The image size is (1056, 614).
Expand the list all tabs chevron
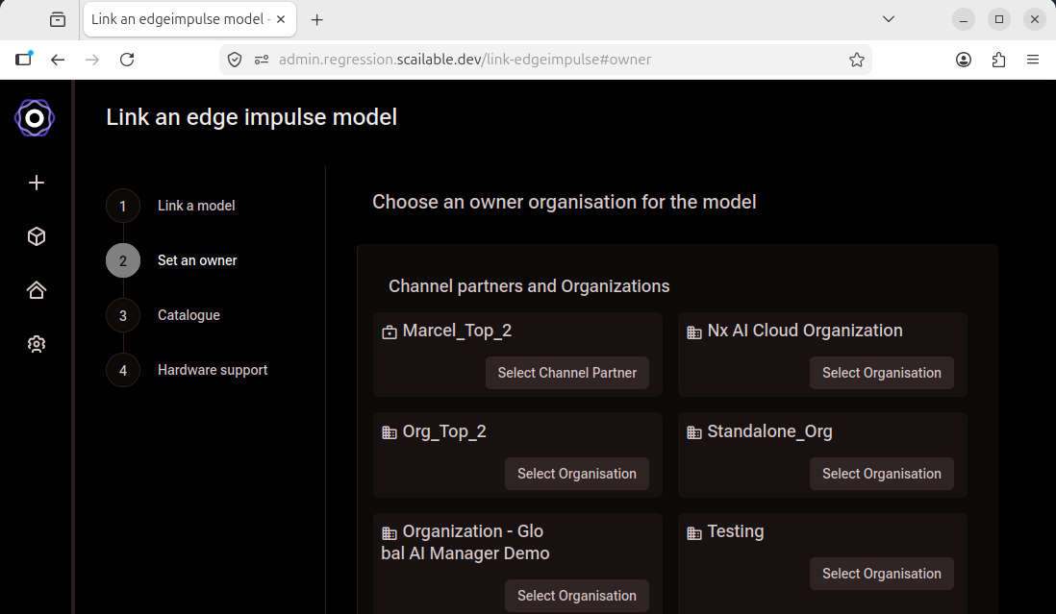889,19
